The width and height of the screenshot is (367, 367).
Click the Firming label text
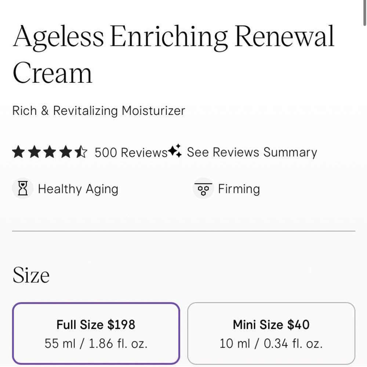click(x=239, y=189)
